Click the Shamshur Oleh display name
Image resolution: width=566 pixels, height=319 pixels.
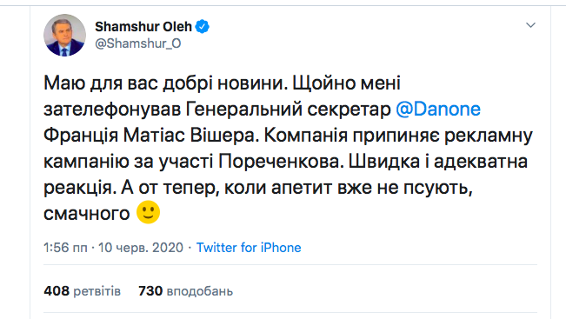tap(143, 27)
